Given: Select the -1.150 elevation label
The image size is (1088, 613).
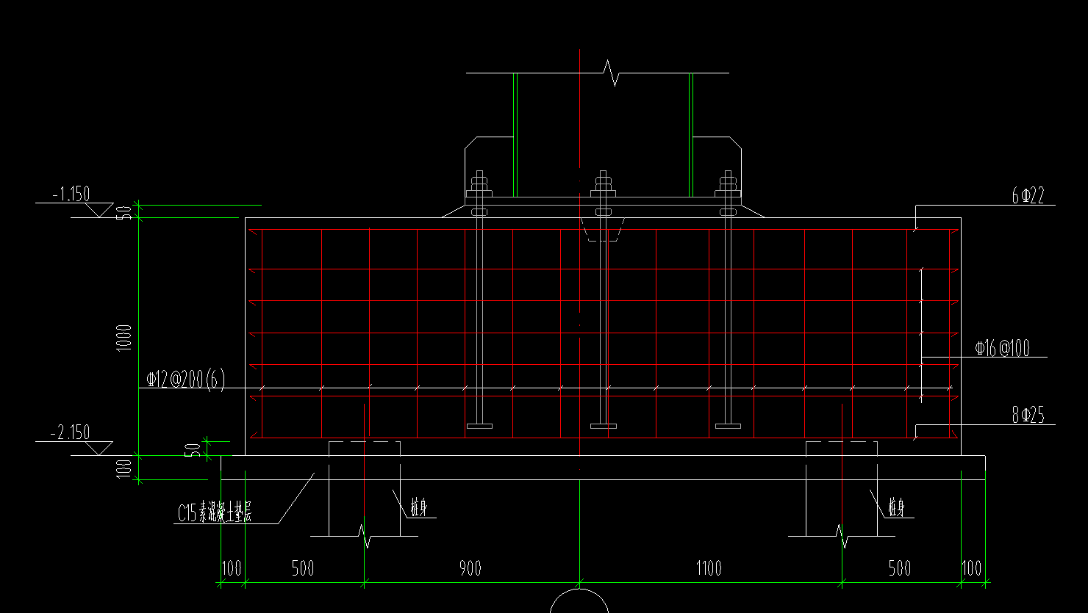Looking at the screenshot, I should click(71, 195).
